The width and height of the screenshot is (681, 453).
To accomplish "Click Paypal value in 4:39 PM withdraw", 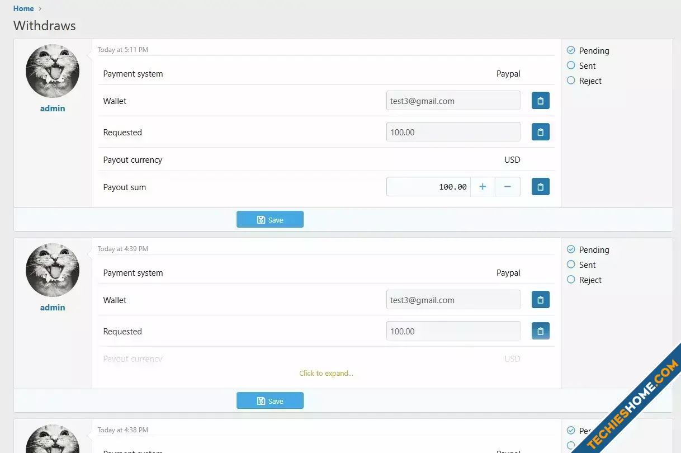I will (508, 273).
